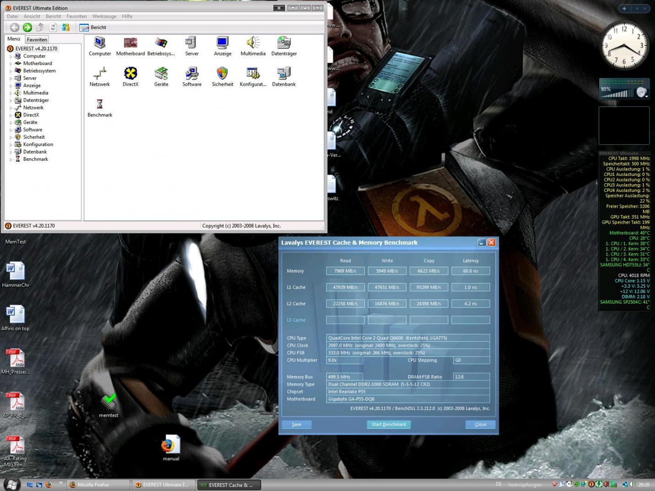
Task: Open the Motherboard category icon
Action: coord(131,46)
